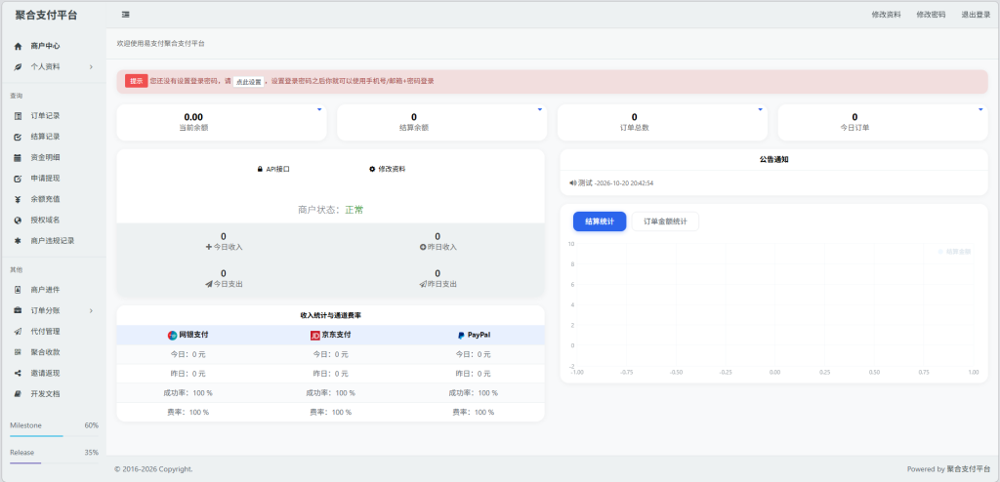This screenshot has height=482, width=1000.
Task: Click the book icon for 开发文档
Action: coord(18,394)
